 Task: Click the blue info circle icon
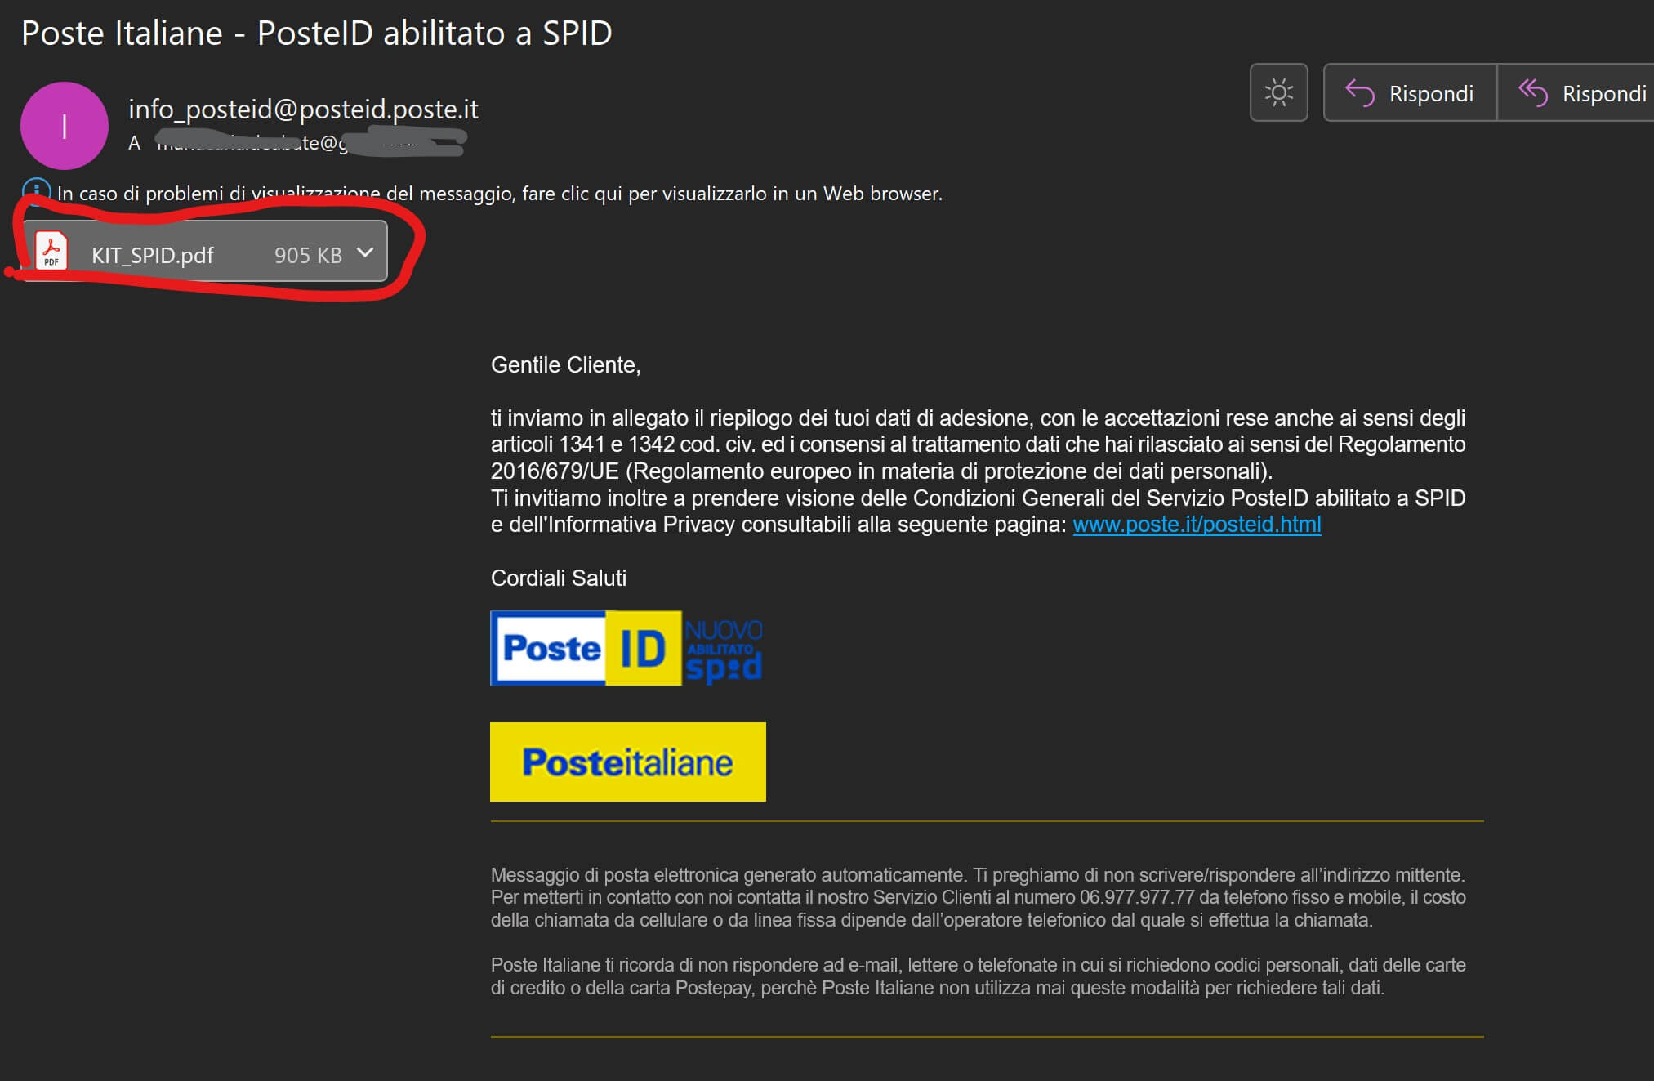coord(36,190)
